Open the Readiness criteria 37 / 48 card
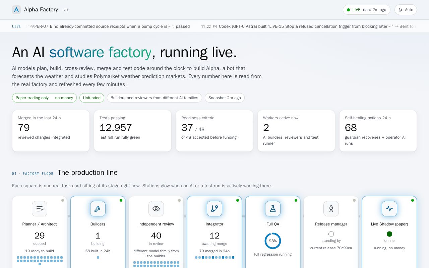This screenshot has width=429, height=268. (x=214, y=131)
